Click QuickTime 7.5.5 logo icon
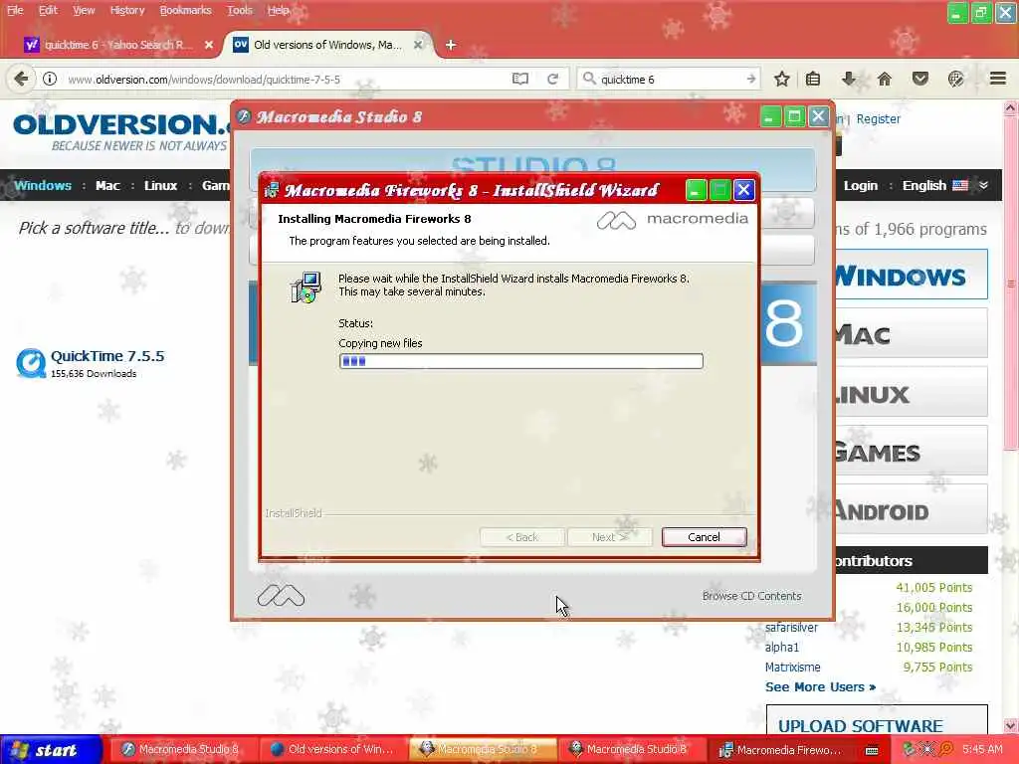Screen dimensions: 1019x764 tap(31, 363)
